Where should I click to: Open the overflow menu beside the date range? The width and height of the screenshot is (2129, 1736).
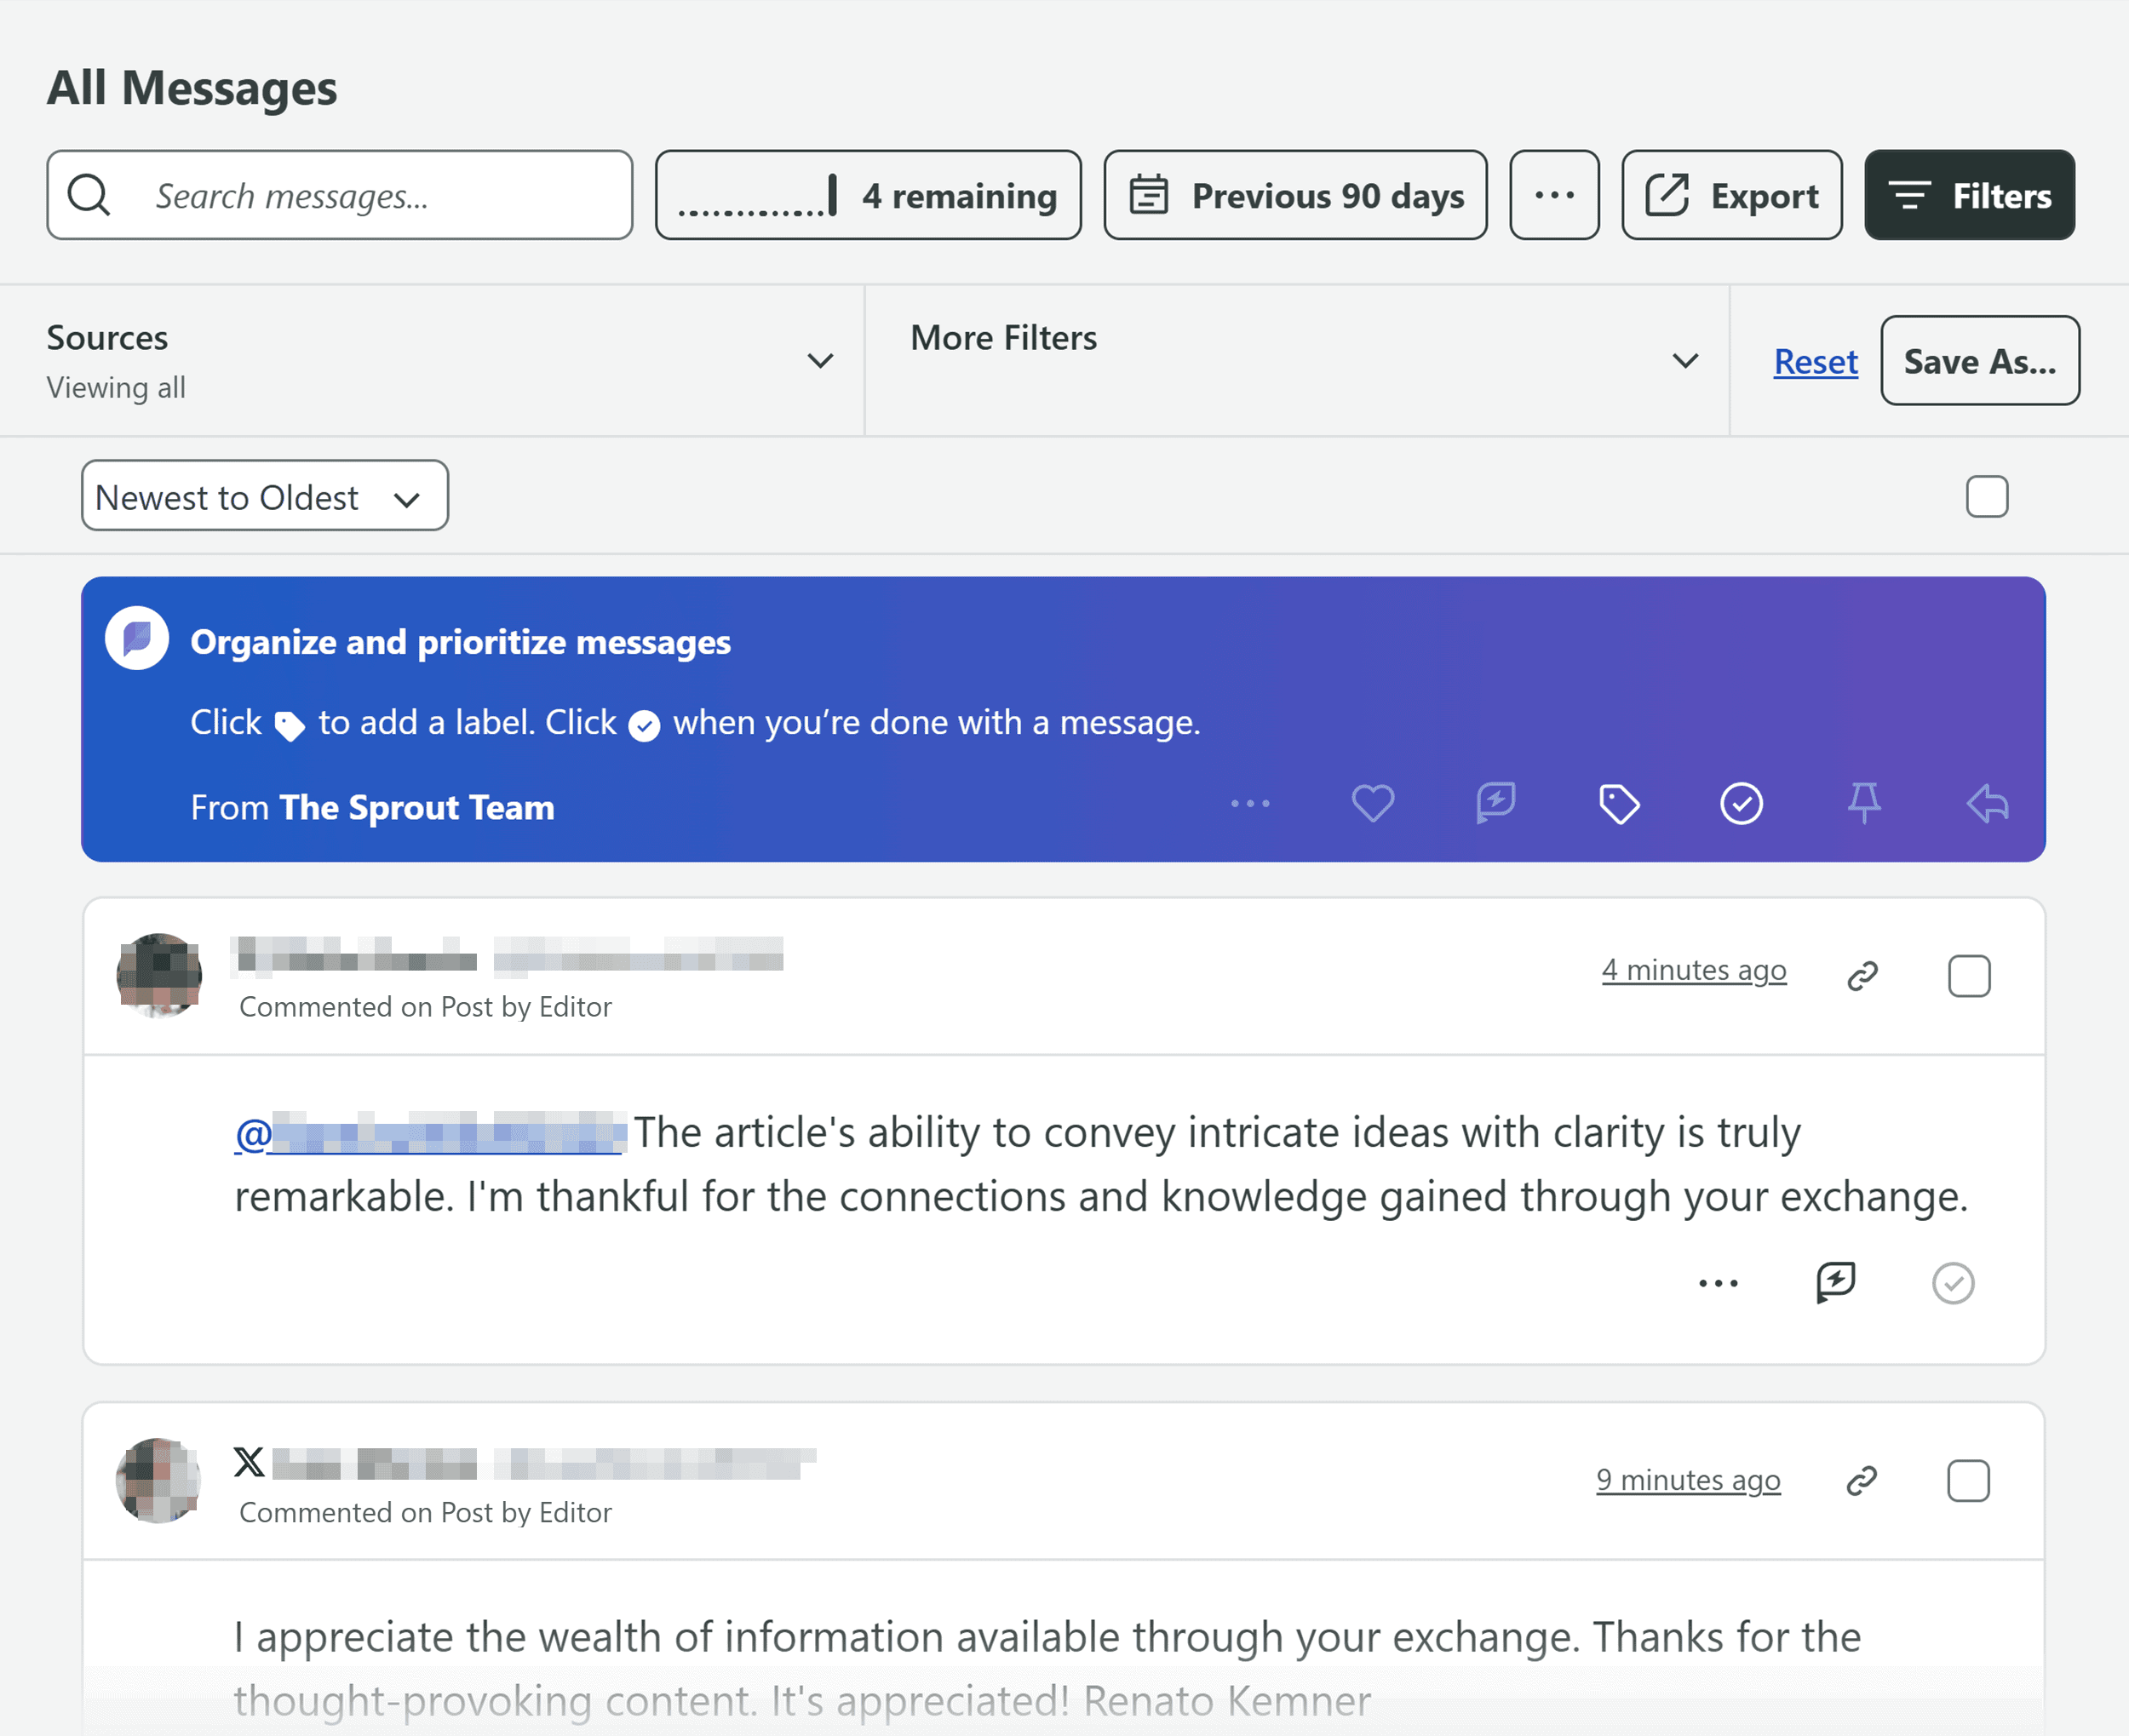1554,194
